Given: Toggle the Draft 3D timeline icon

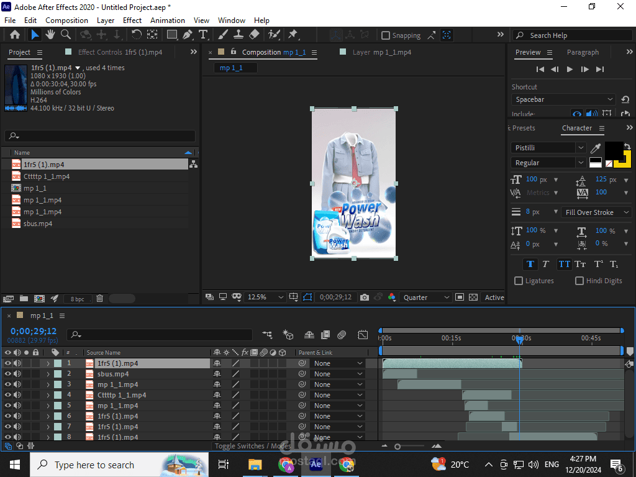Looking at the screenshot, I should click(288, 335).
